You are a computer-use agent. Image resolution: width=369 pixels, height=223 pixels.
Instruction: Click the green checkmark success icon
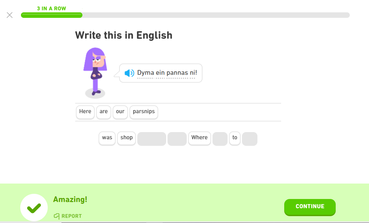[x=34, y=208]
